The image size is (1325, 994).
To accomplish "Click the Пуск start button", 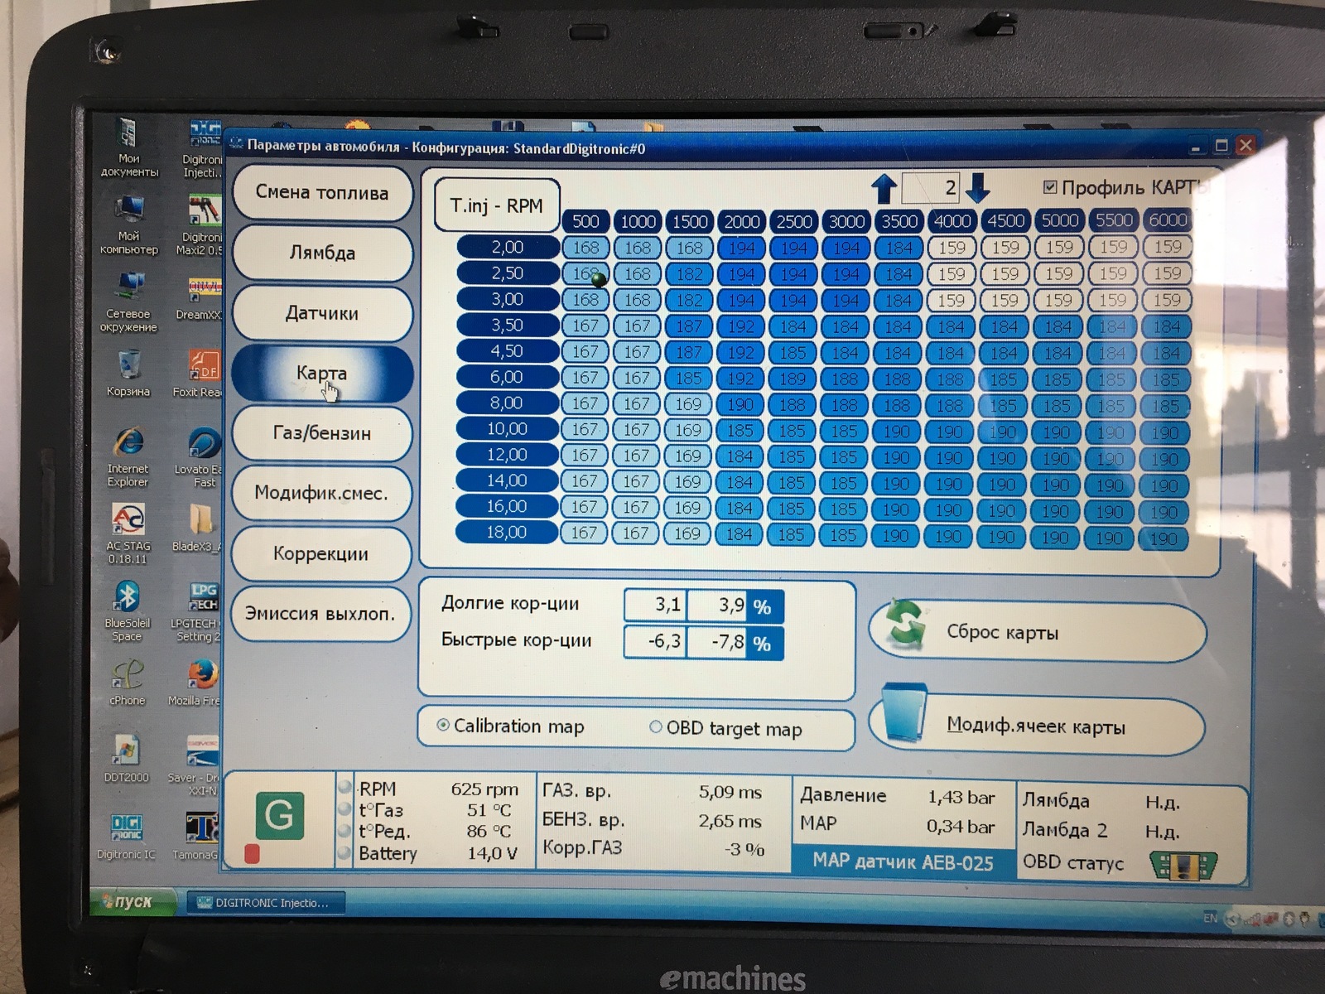I will 131,902.
